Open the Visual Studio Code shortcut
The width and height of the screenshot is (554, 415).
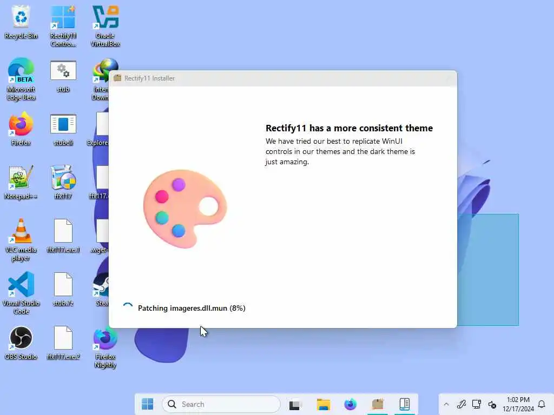coord(21,293)
